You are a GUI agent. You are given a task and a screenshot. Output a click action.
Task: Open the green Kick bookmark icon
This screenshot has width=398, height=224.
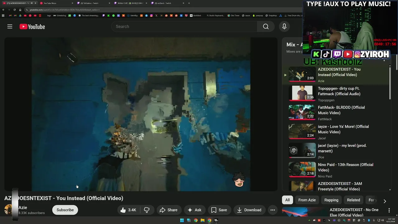(x=109, y=16)
